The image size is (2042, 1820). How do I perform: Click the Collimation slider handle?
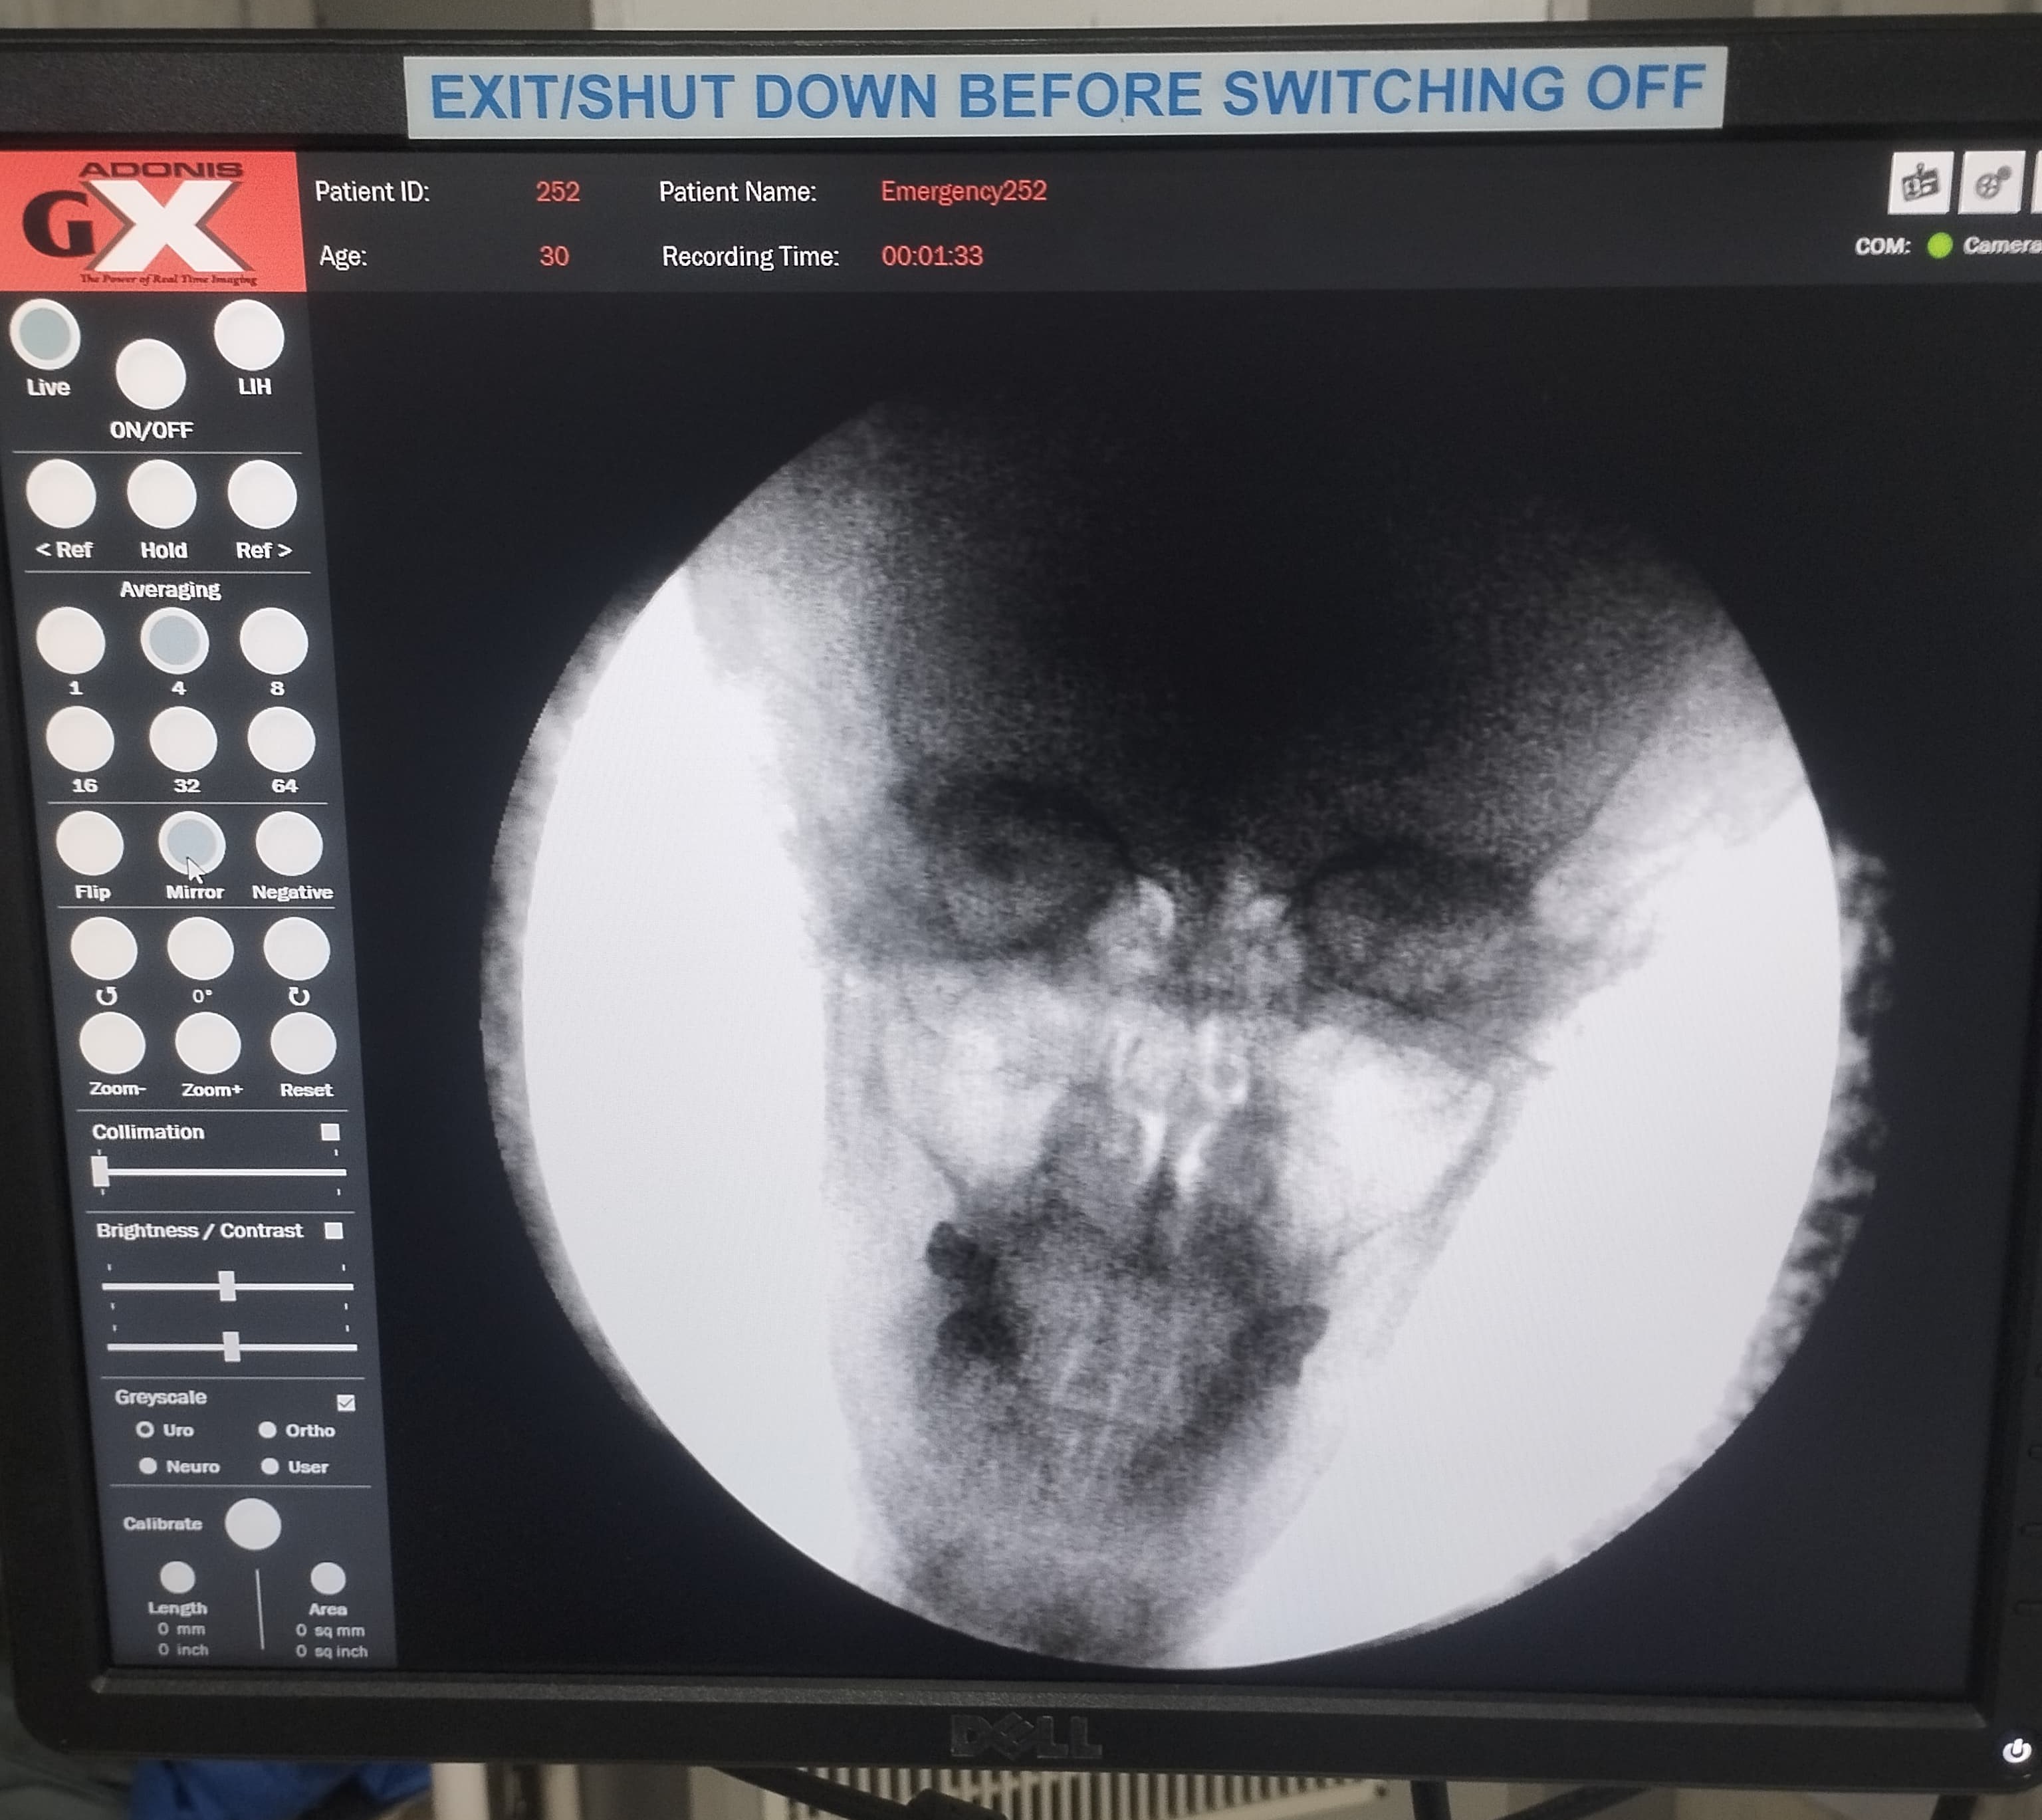coord(100,1171)
